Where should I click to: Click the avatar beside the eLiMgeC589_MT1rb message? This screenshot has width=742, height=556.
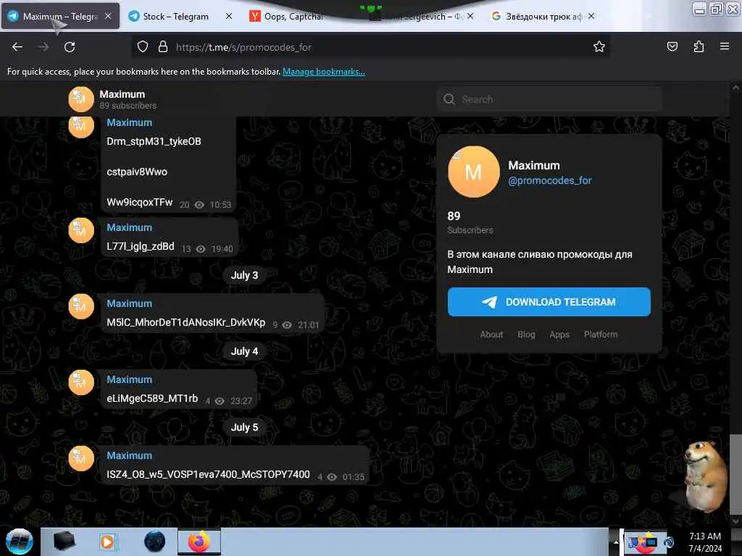click(81, 382)
